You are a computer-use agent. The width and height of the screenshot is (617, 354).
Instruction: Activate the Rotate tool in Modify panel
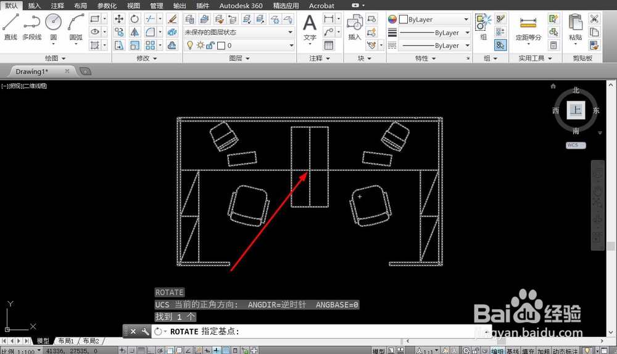coord(135,19)
